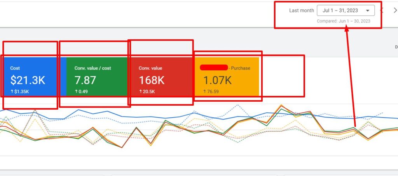Click the 168K conversion value figure

tap(152, 80)
